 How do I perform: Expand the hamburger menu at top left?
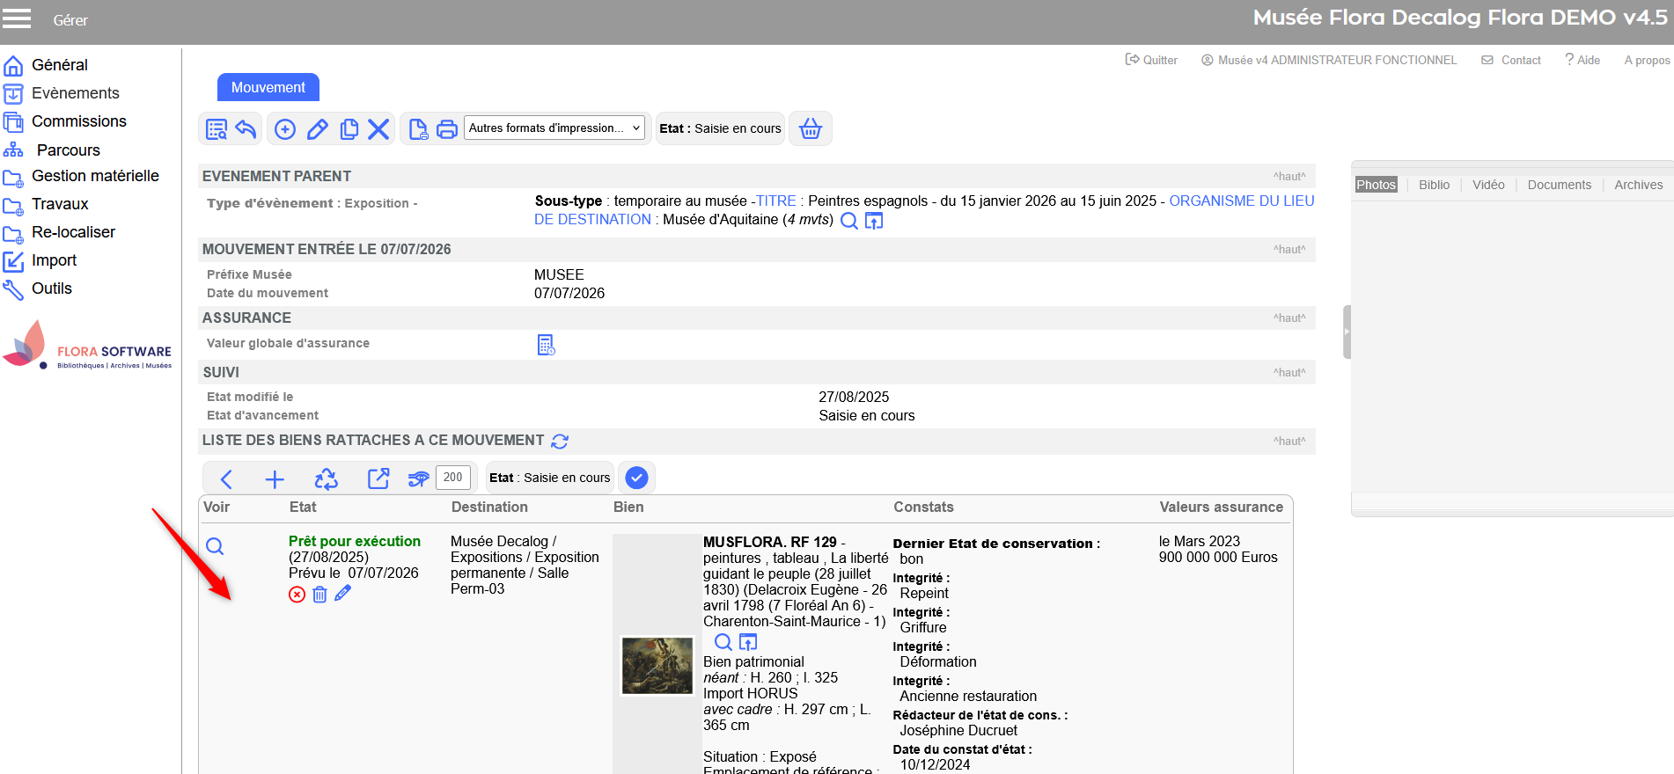pos(17,19)
